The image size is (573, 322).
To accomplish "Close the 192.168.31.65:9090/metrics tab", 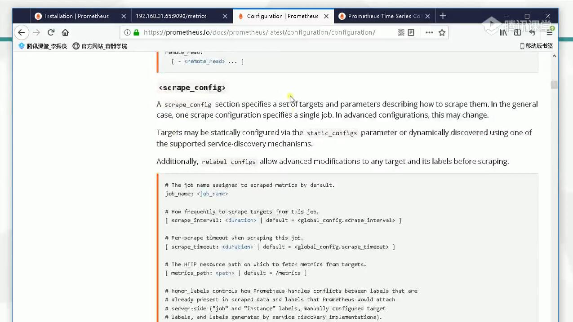I will (x=225, y=16).
